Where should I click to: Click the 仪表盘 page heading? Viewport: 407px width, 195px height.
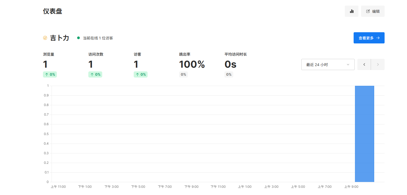click(53, 11)
